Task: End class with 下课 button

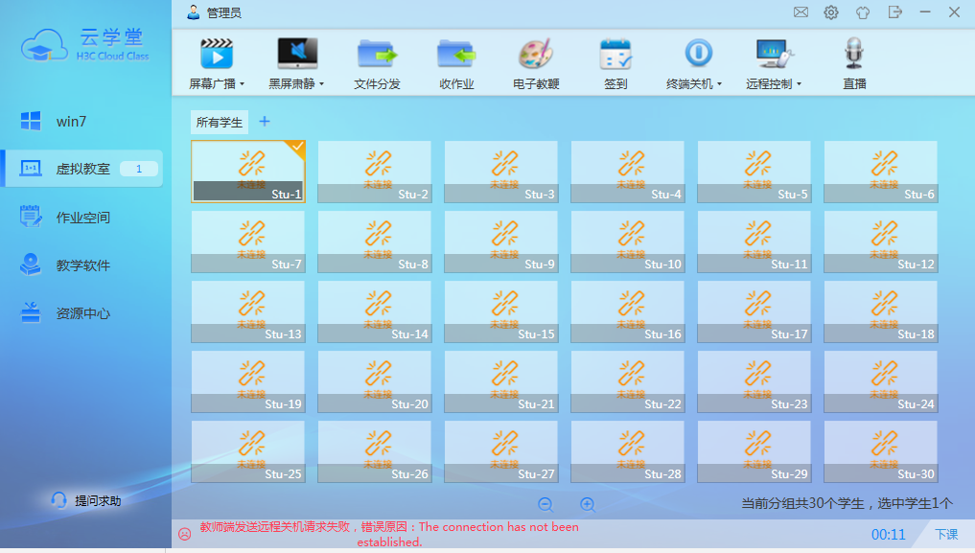Action: pos(946,535)
